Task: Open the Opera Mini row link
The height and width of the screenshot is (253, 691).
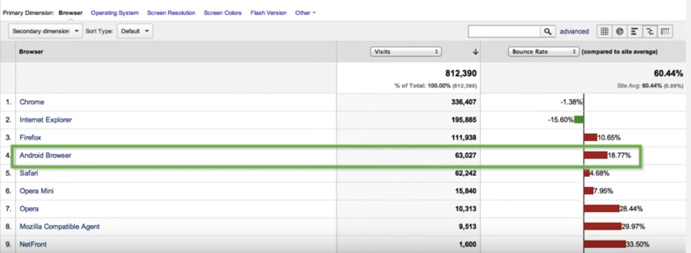Action: (37, 191)
